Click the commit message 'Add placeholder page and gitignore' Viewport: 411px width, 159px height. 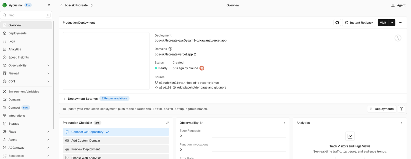click(x=202, y=88)
